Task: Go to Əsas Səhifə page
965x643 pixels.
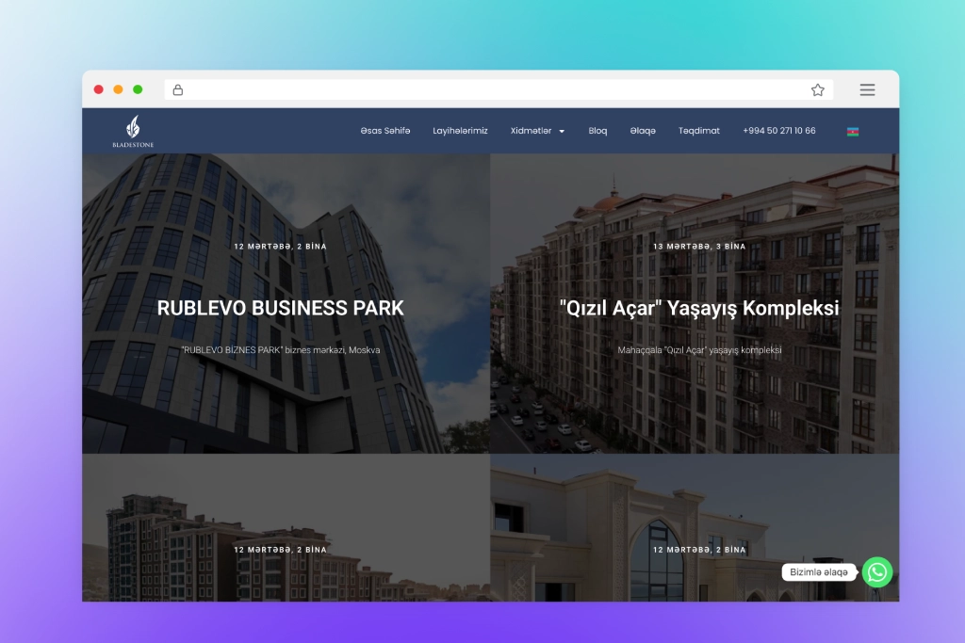Action: click(x=384, y=131)
